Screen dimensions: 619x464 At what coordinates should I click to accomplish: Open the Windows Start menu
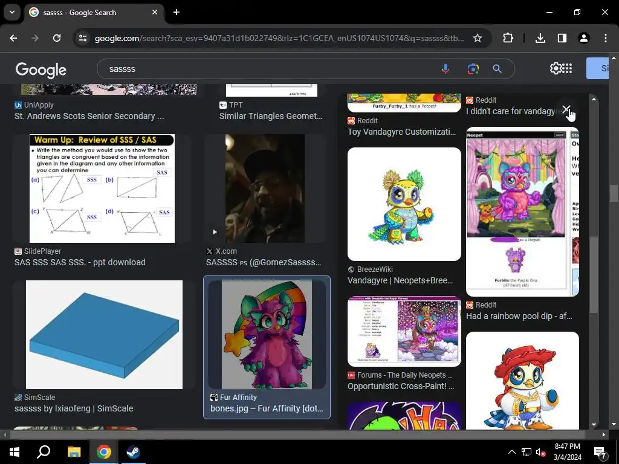point(15,452)
